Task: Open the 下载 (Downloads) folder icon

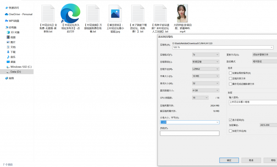Action: coord(8,52)
